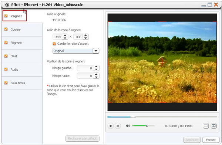222x145 pixels.
Task: Toggle the Couleur checkbox
Action: point(6,29)
